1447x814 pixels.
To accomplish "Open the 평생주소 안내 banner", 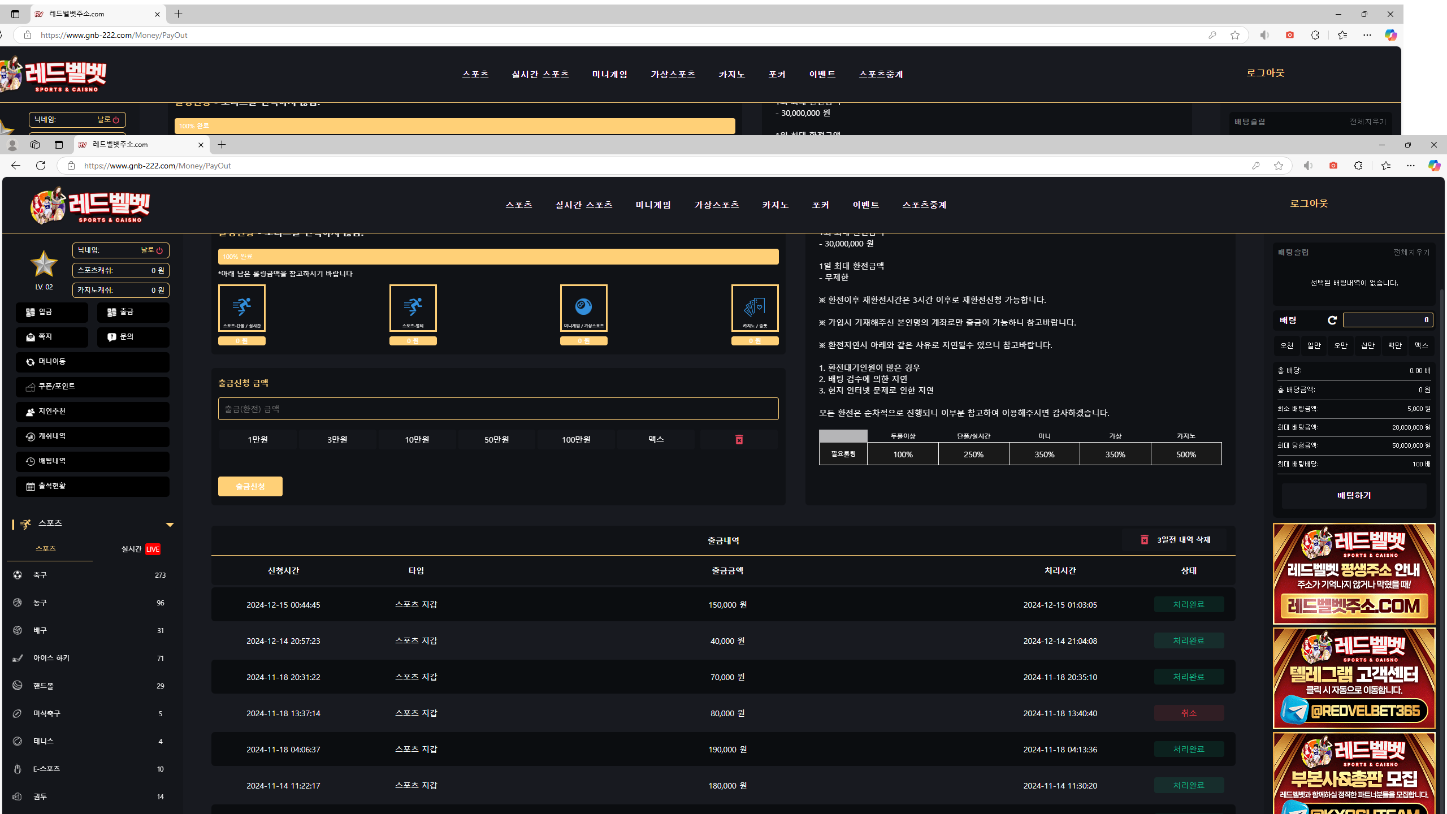I will pos(1354,574).
